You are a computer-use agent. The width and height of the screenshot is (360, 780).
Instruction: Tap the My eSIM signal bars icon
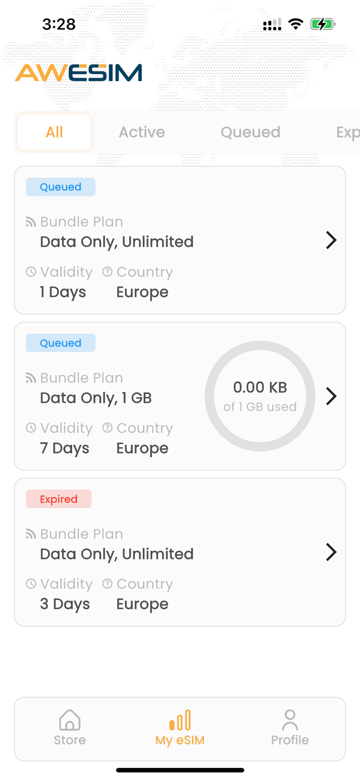(x=180, y=720)
